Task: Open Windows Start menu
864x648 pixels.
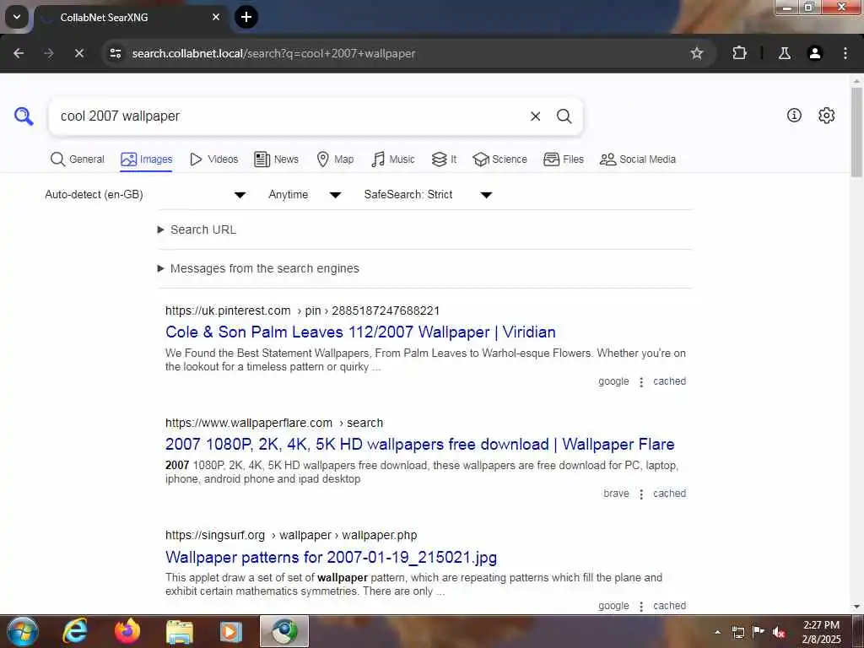Action: tap(23, 631)
